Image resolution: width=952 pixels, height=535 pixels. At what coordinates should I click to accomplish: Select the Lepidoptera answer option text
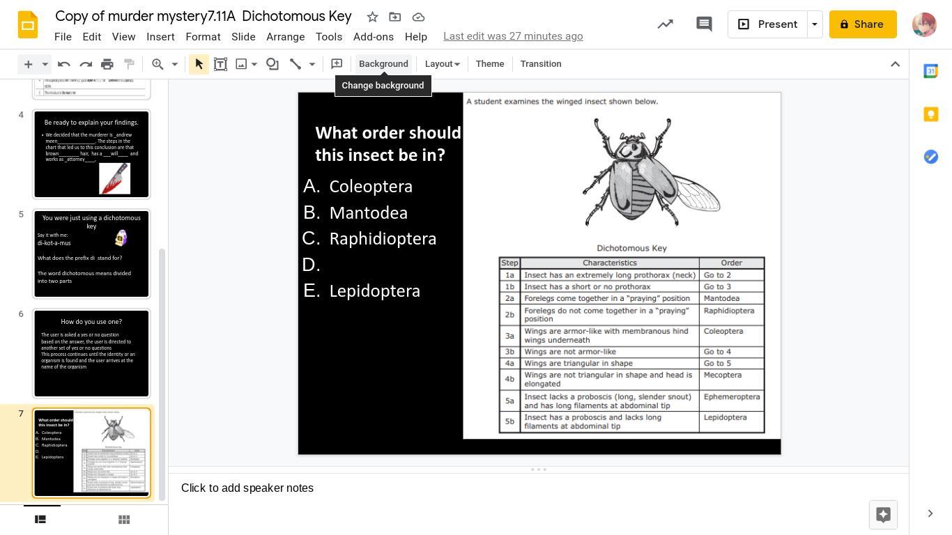(x=375, y=291)
